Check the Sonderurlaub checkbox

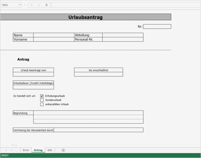click(42, 100)
